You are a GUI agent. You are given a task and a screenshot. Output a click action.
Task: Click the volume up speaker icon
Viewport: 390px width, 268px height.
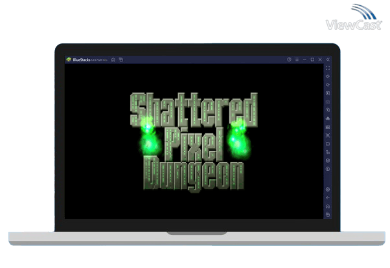point(328,76)
